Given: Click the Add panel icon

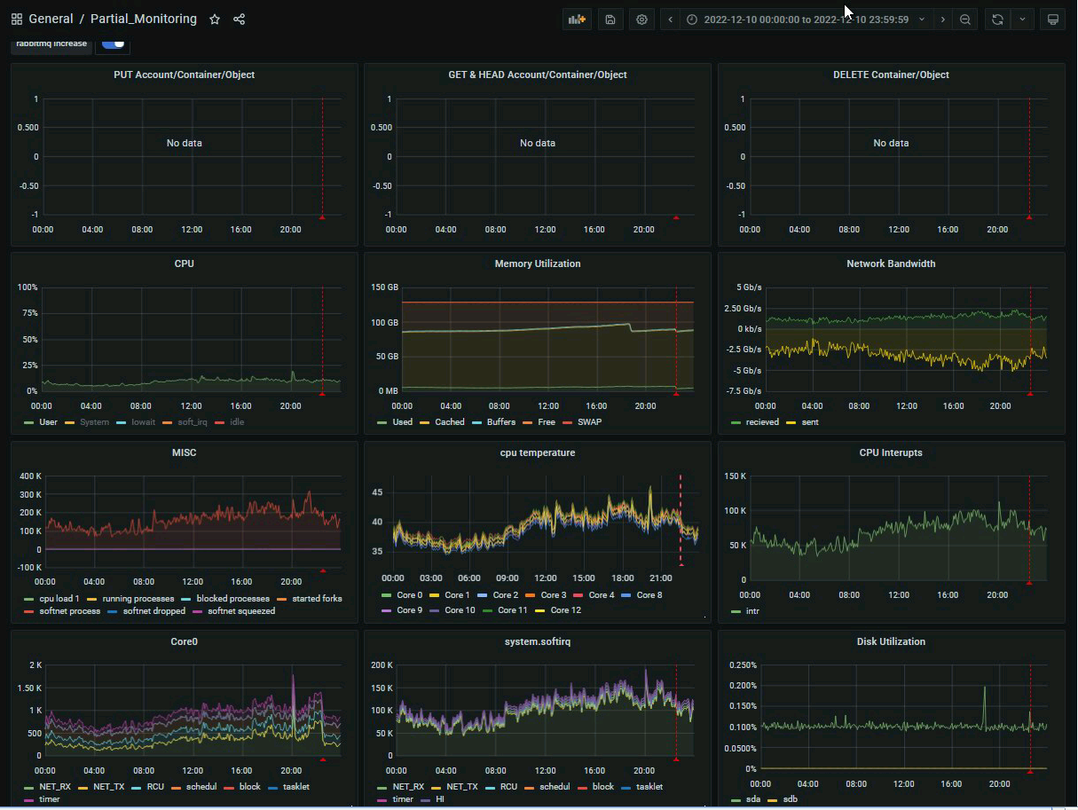Looking at the screenshot, I should pyautogui.click(x=577, y=20).
